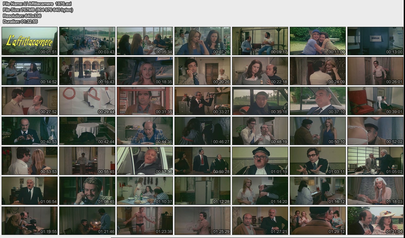Click the kitchen table frame at 01:10:37

145,191
